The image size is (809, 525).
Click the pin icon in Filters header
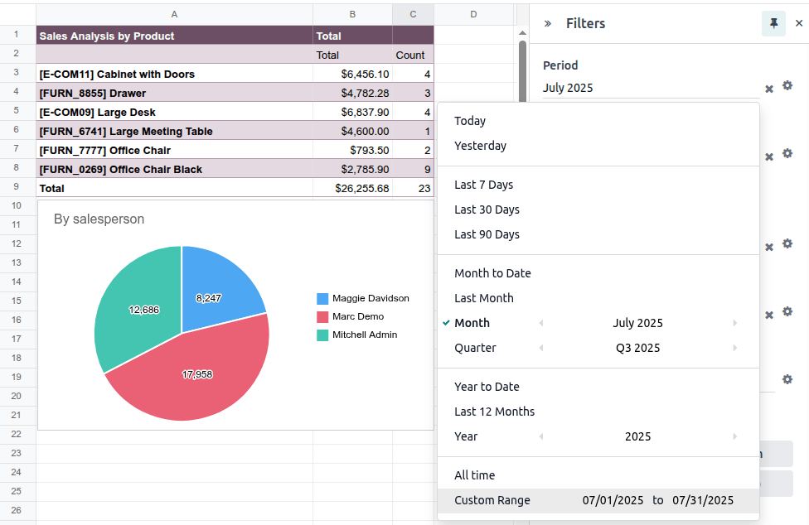pyautogui.click(x=773, y=23)
